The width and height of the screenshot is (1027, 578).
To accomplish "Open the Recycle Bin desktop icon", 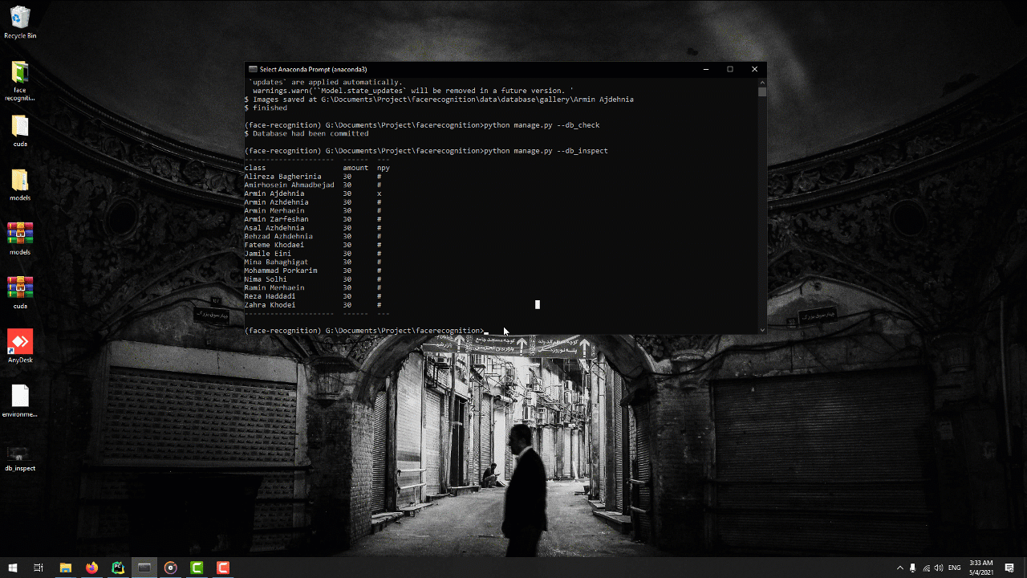I will pyautogui.click(x=20, y=22).
